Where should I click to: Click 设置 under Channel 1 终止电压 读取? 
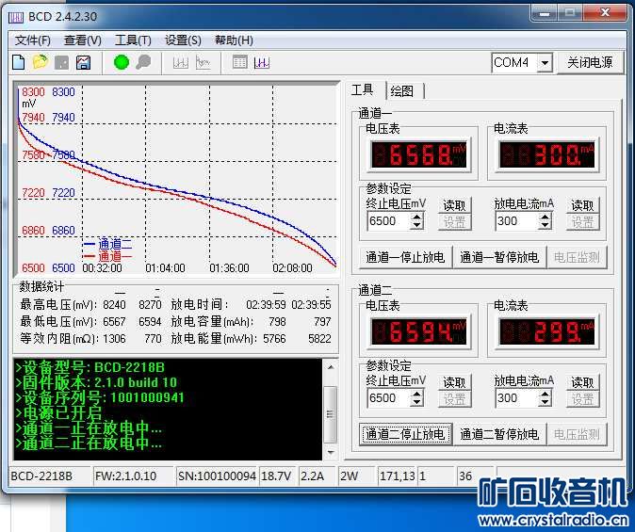[x=454, y=222]
